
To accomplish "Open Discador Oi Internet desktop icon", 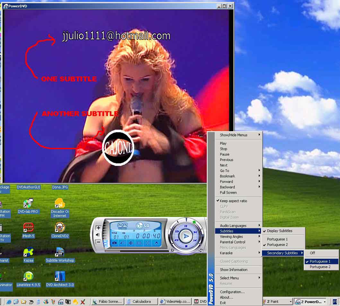I will coord(60,208).
